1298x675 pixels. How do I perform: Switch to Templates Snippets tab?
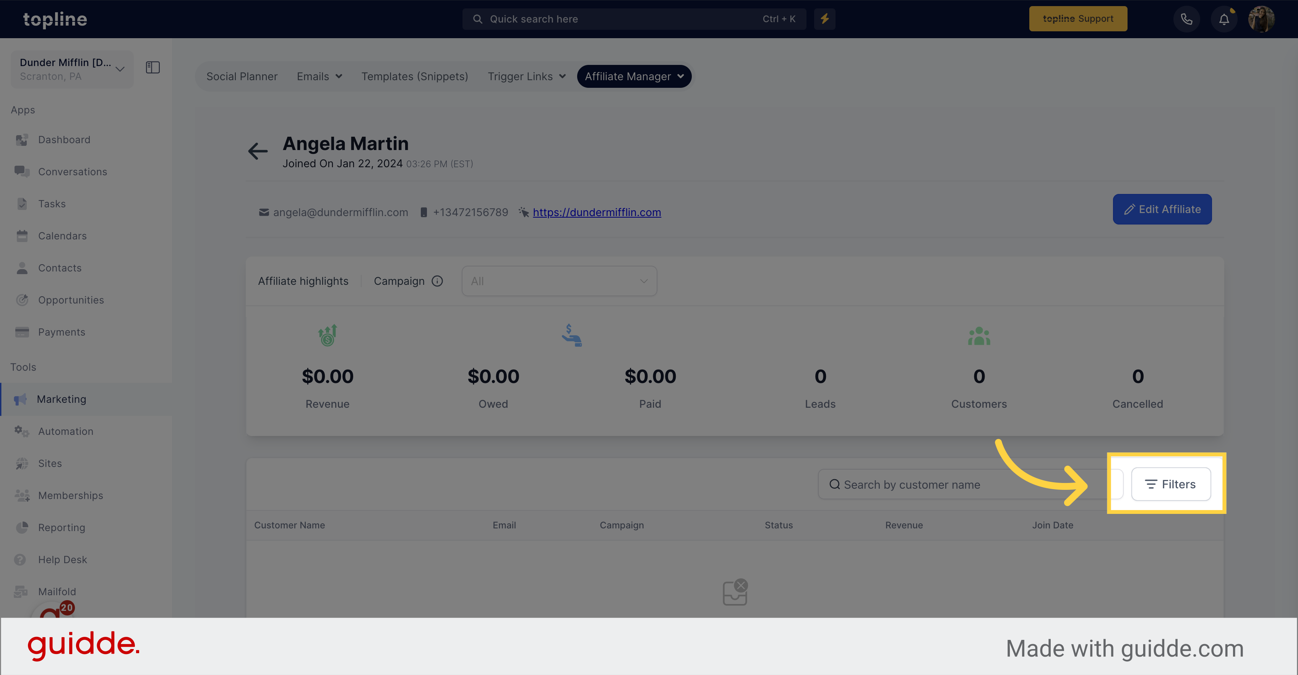415,76
